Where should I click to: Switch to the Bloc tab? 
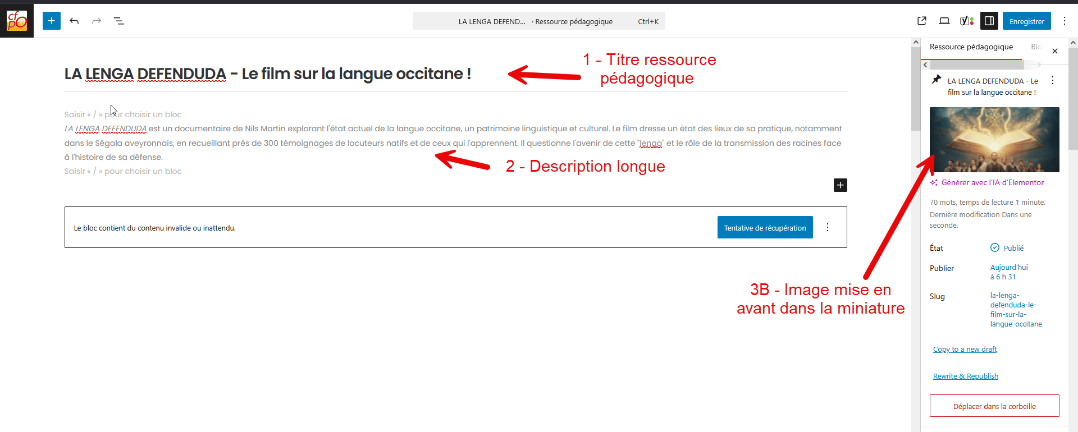click(x=1036, y=47)
